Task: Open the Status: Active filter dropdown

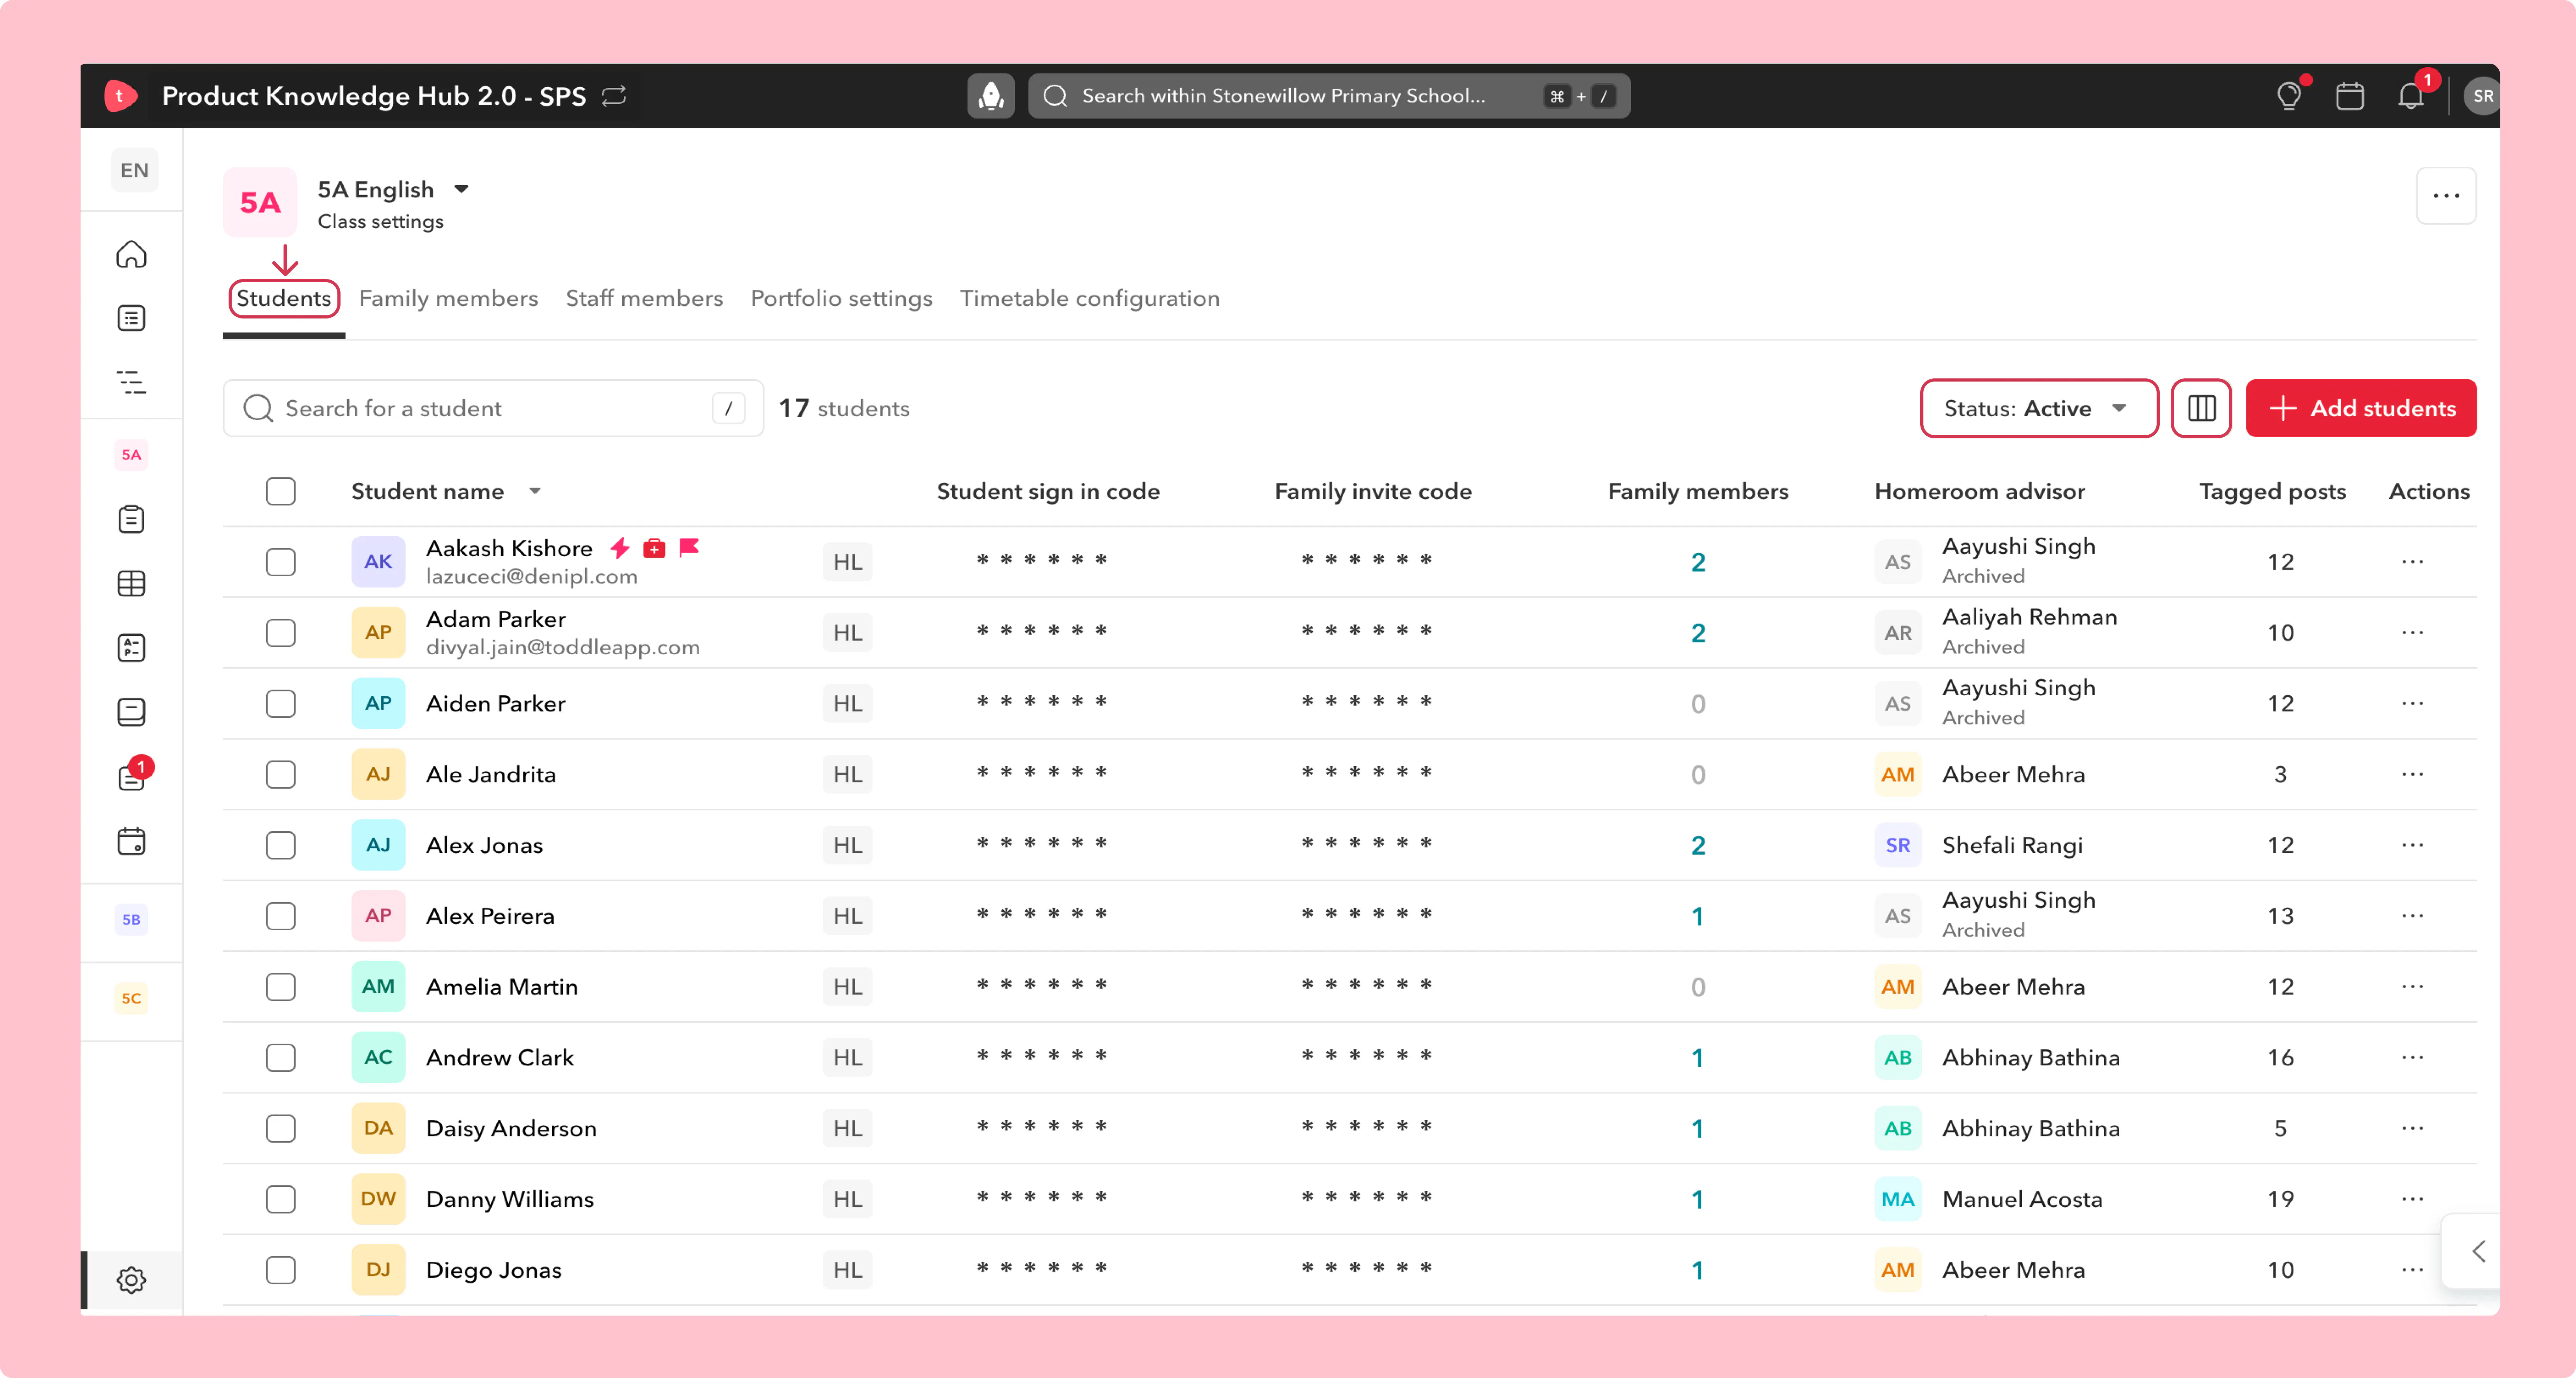Action: click(x=2038, y=408)
